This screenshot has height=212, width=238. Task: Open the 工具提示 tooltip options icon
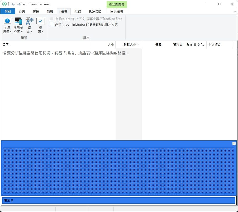(7, 25)
